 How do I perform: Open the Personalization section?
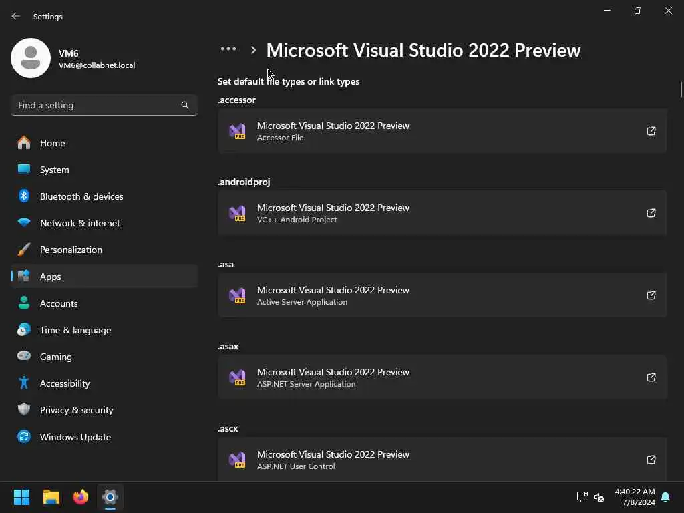71,250
